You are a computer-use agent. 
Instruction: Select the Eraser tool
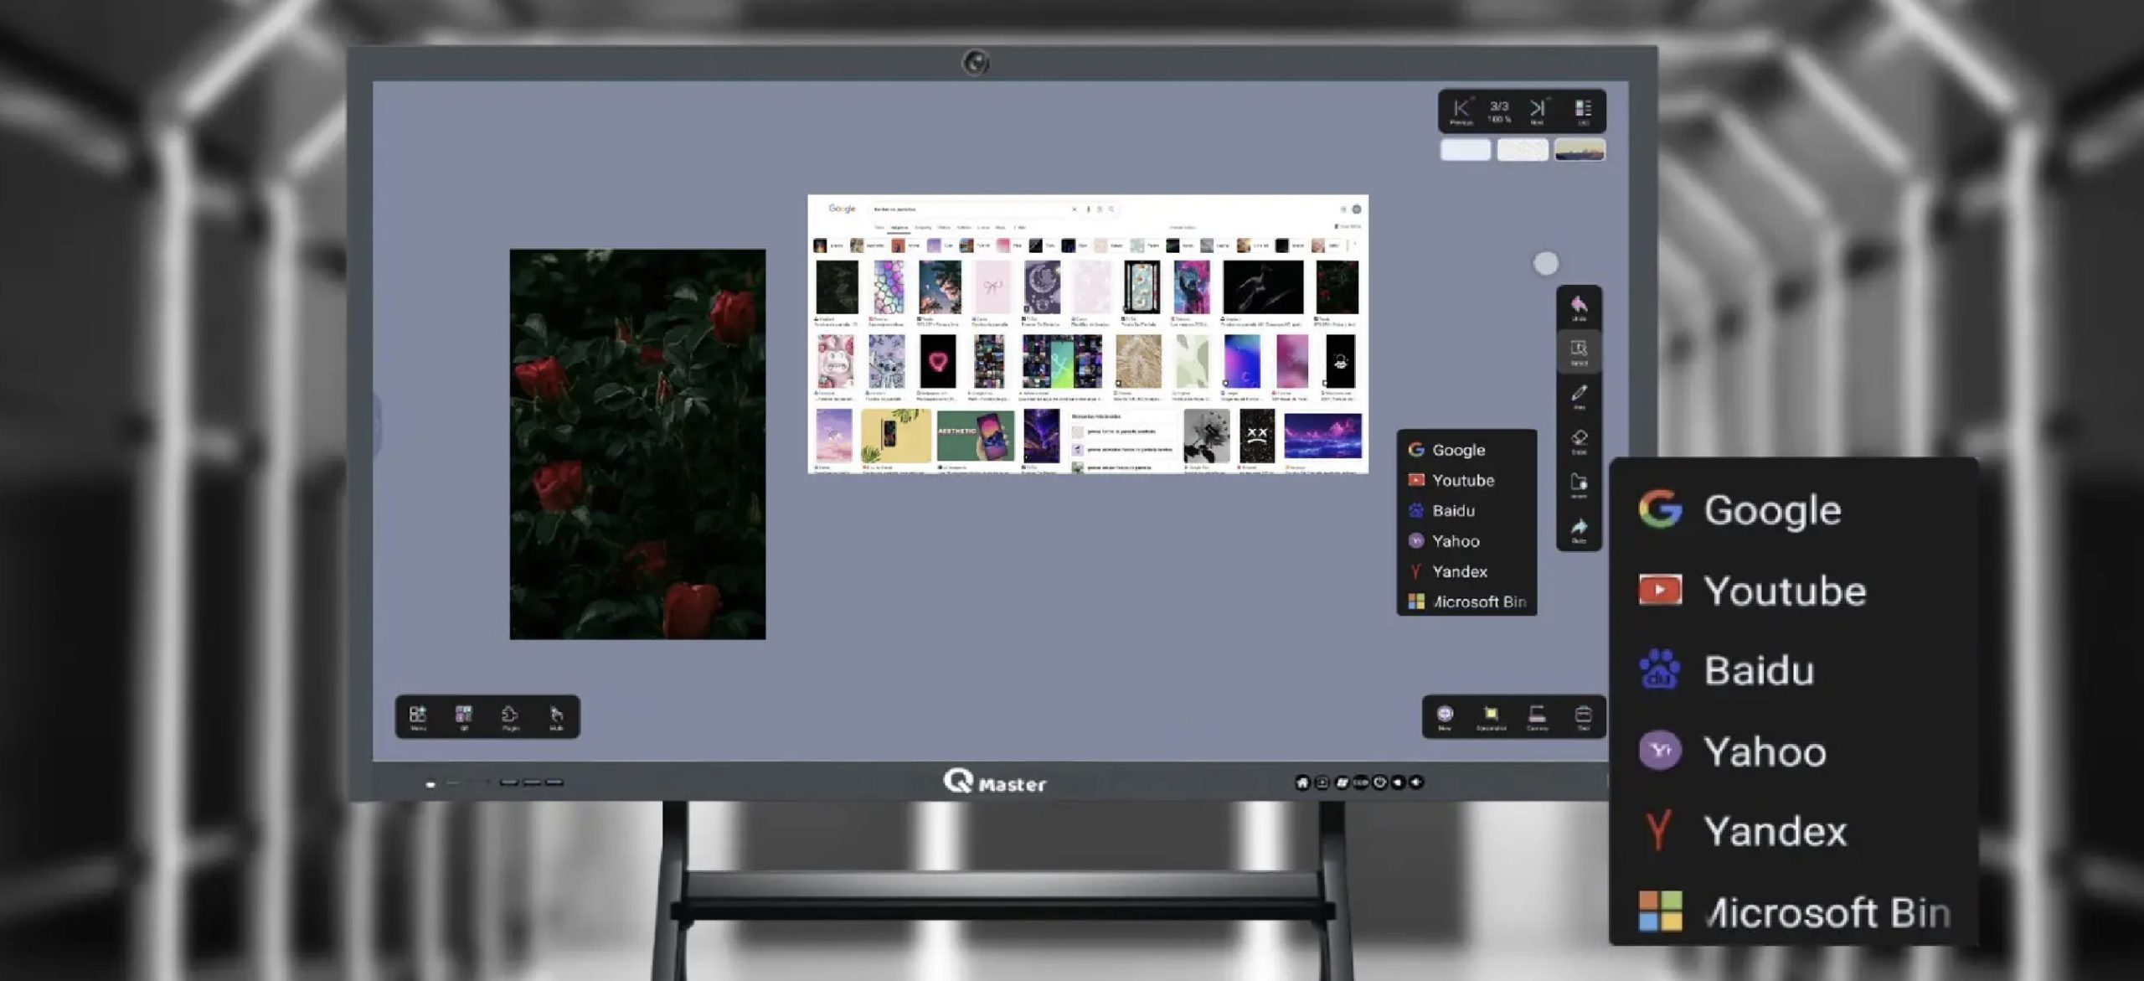(x=1579, y=441)
